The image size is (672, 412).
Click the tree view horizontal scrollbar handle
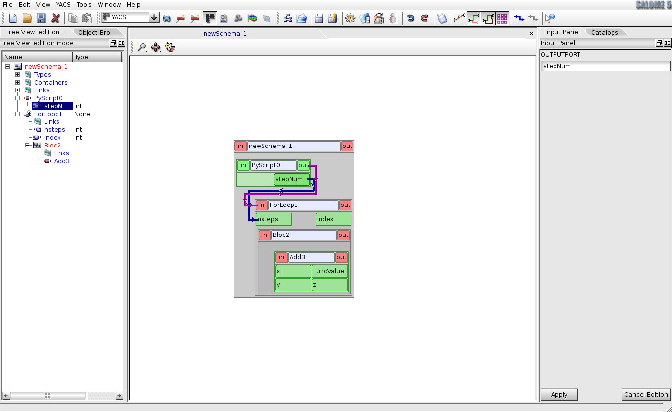tap(48, 395)
